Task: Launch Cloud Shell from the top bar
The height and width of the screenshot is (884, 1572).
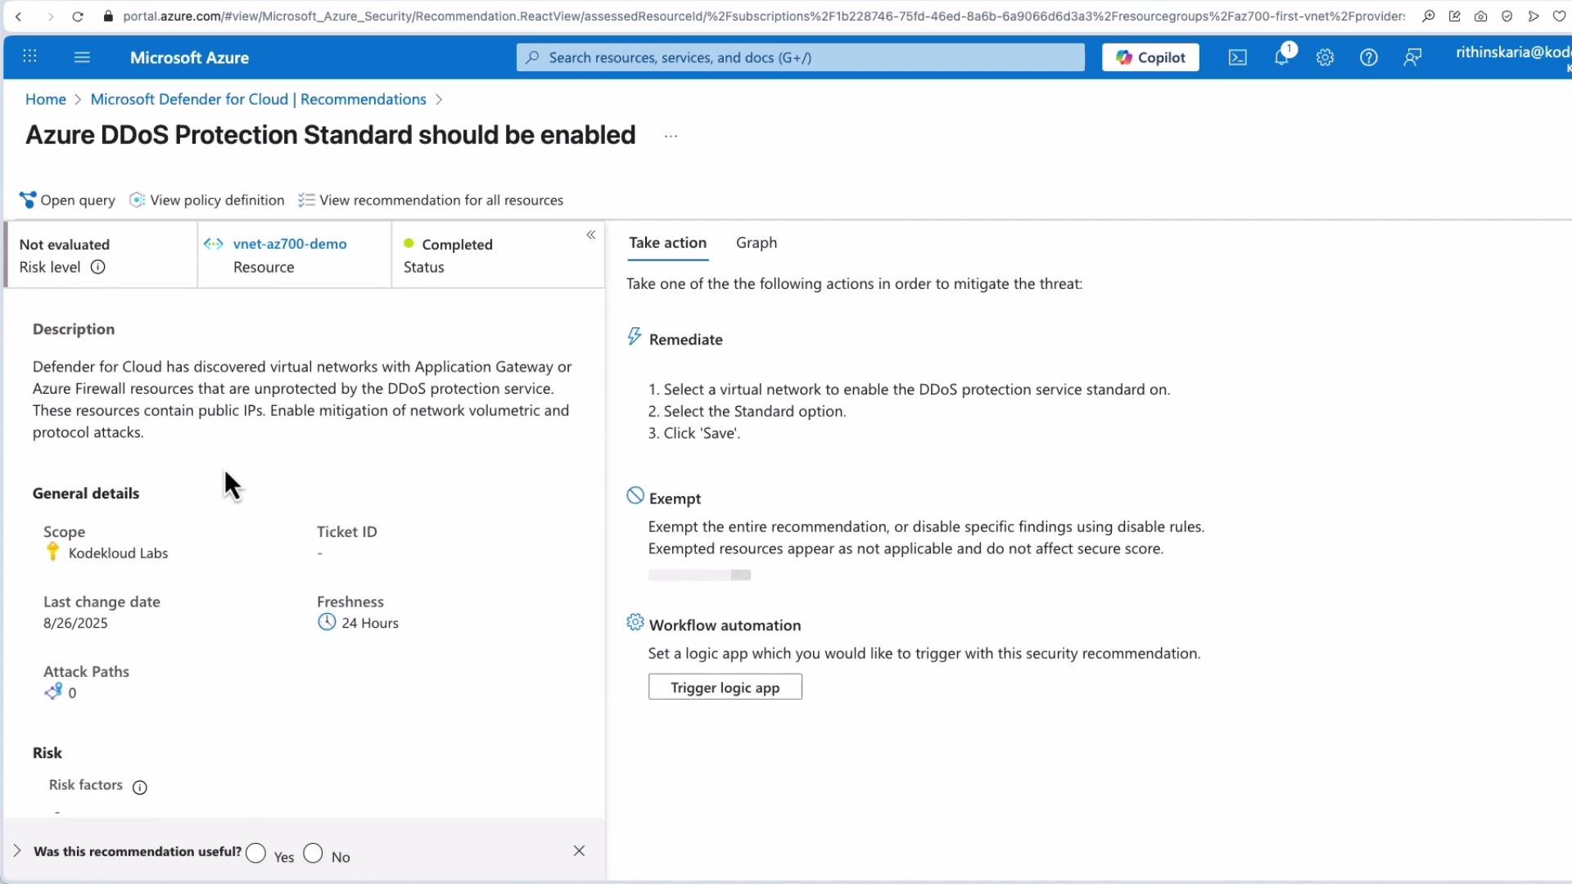Action: point(1237,57)
